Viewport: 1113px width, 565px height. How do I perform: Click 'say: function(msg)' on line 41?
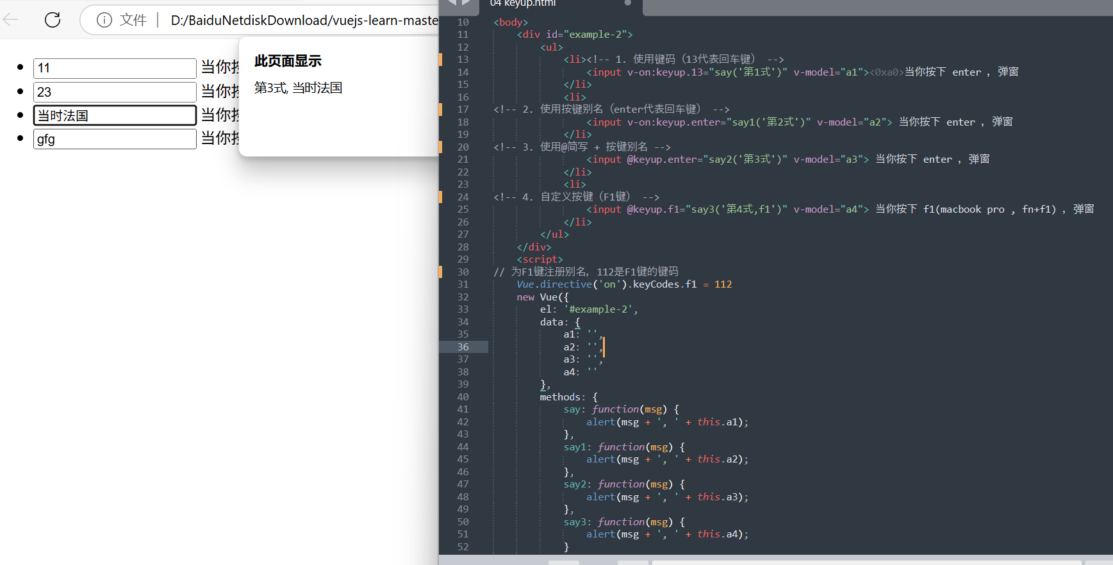615,409
